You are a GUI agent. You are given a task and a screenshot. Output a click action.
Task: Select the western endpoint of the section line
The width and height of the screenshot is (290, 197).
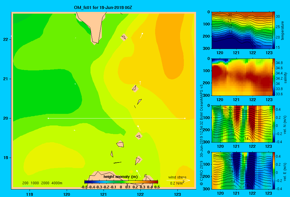pos(48,118)
